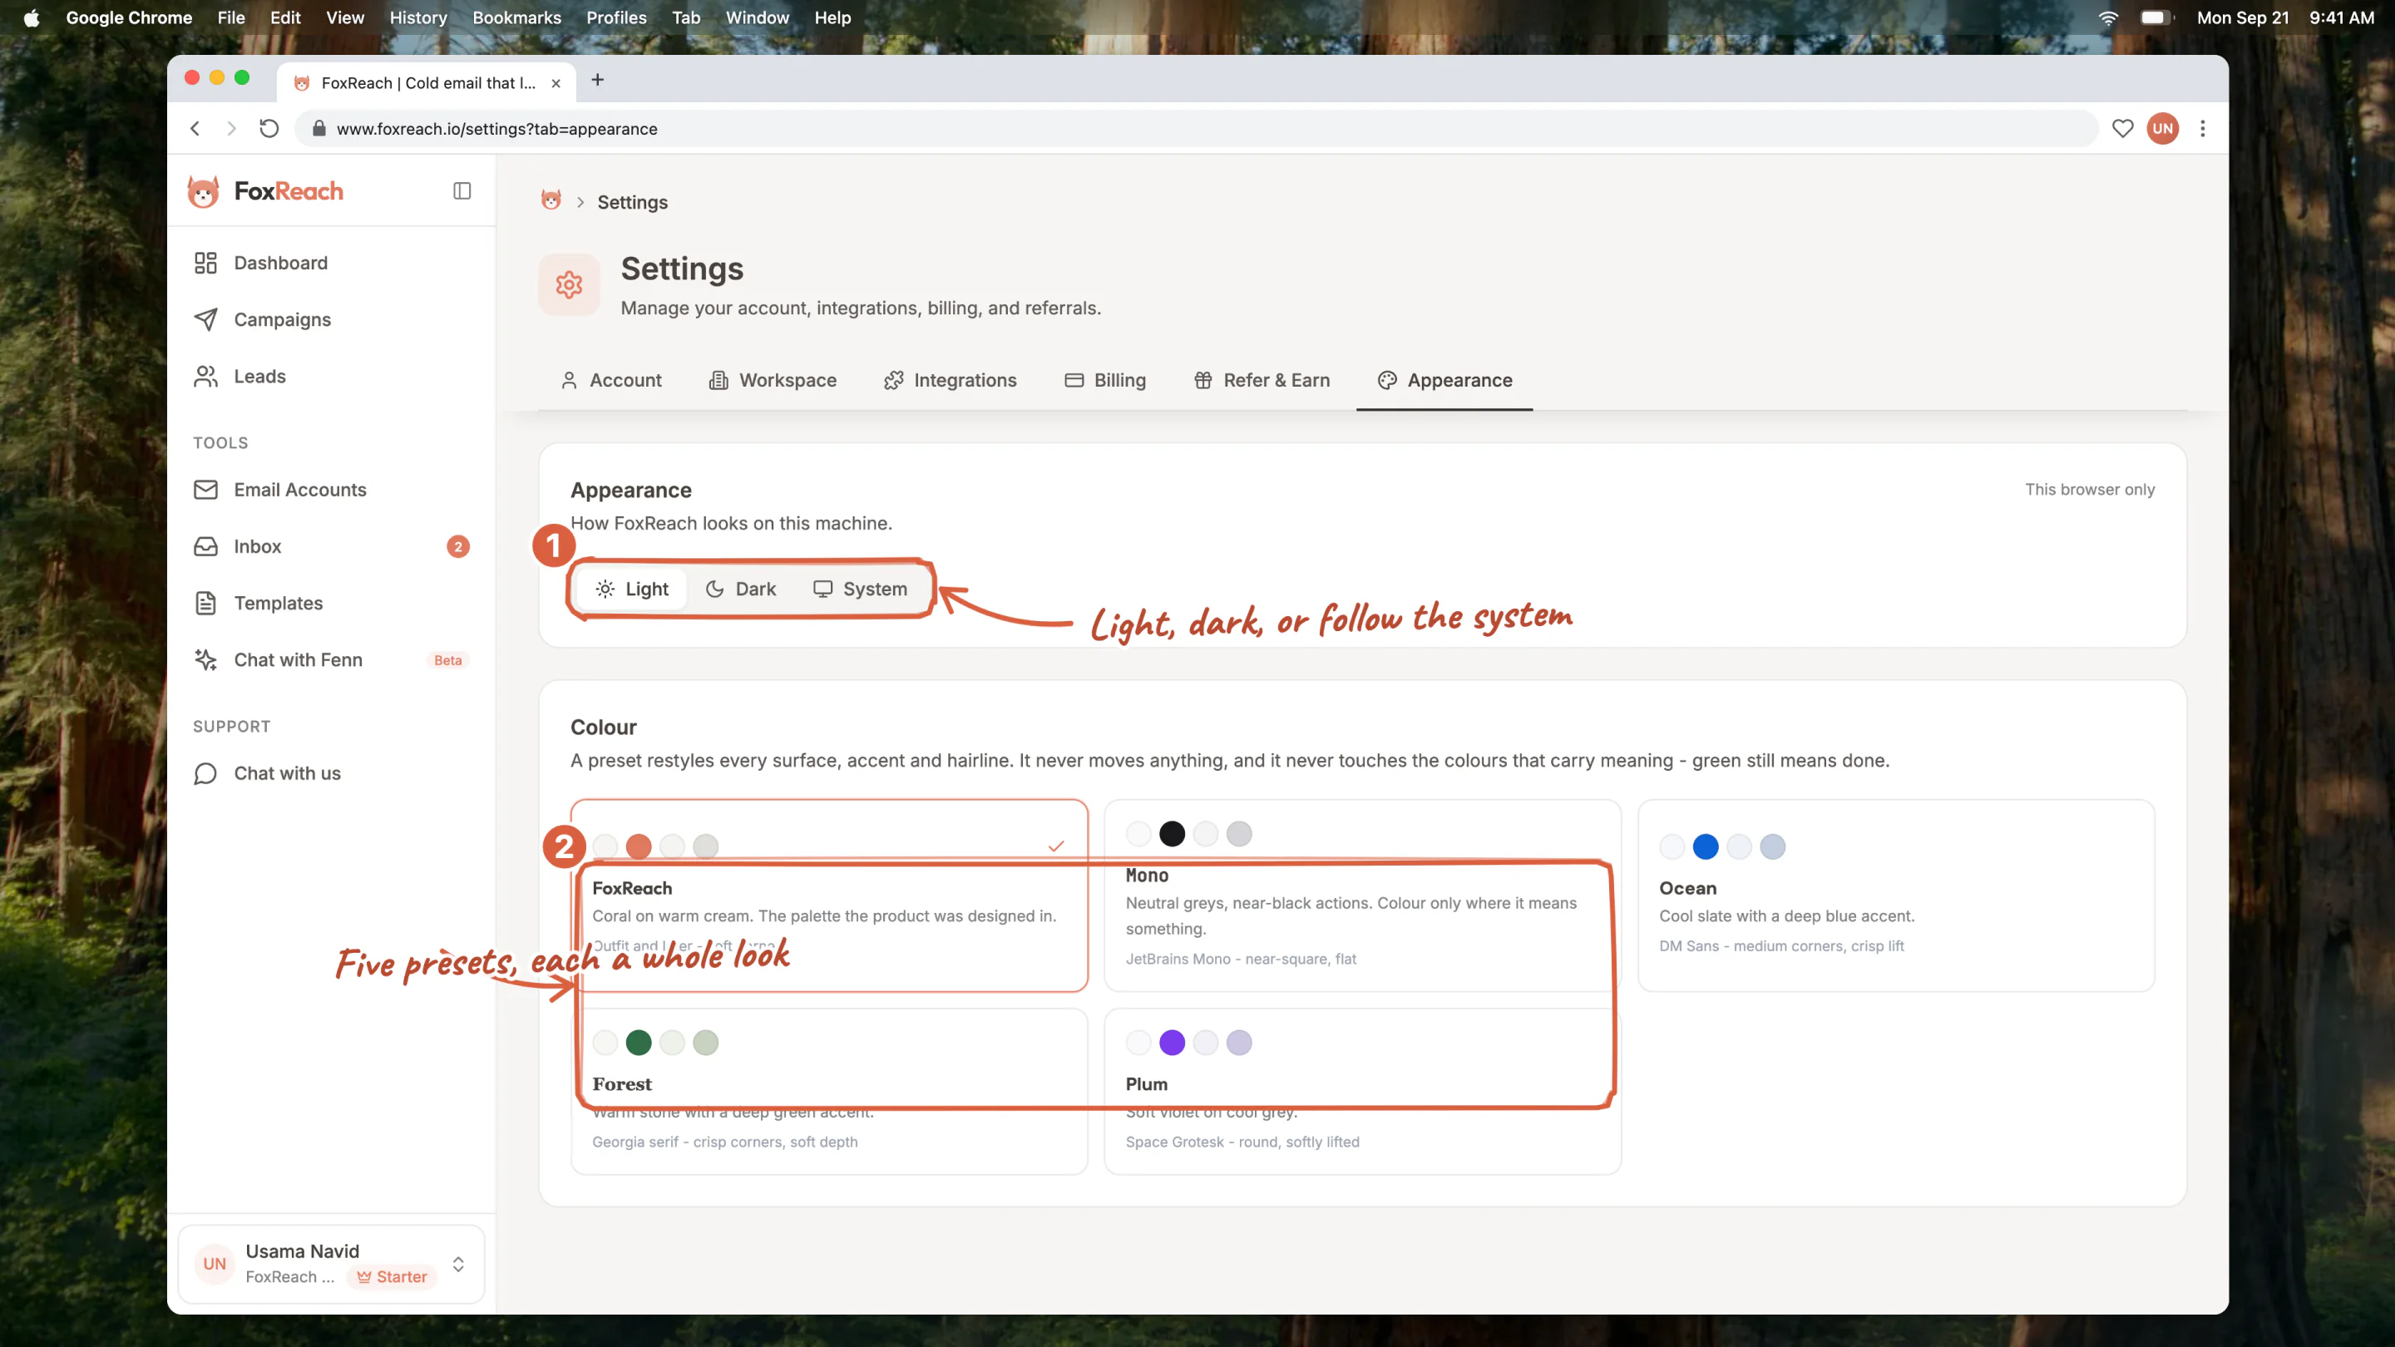Click the Email Accounts envelope icon
This screenshot has width=2395, height=1347.
[205, 490]
